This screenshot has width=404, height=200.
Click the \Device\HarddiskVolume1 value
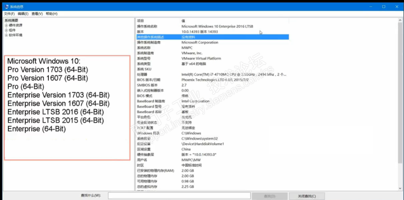(203, 144)
